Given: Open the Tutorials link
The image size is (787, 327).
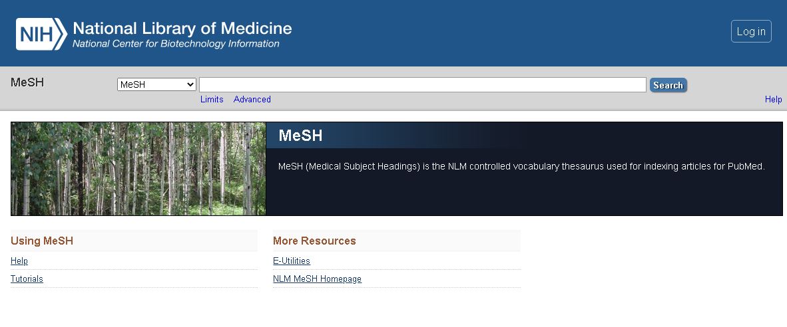Looking at the screenshot, I should point(27,279).
